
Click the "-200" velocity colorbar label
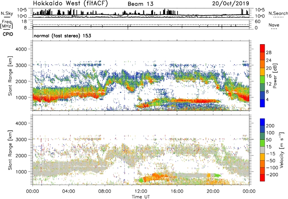pyautogui.click(x=272, y=175)
